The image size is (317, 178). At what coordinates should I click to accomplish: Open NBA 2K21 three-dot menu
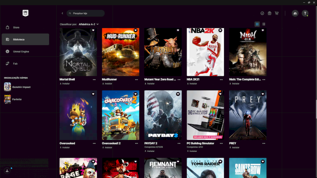tap(222, 80)
